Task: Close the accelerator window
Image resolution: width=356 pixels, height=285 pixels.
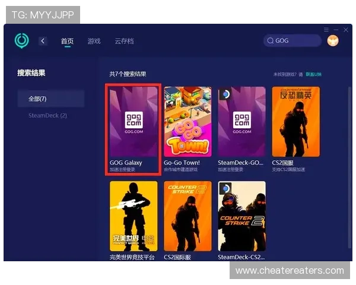Action: tap(346, 30)
